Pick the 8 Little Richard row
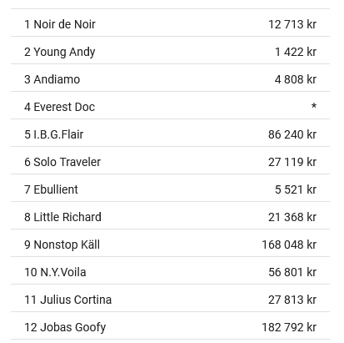 coord(170,215)
